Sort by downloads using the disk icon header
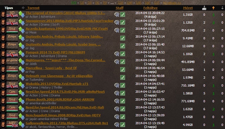Image resolution: width=225 pixels, height=129 pixels. pyautogui.click(x=204, y=8)
